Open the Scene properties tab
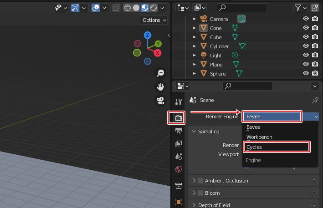Image resolution: width=323 pixels, height=208 pixels. [x=179, y=157]
